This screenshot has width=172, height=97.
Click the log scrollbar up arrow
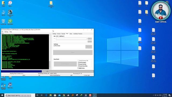tap(50, 35)
